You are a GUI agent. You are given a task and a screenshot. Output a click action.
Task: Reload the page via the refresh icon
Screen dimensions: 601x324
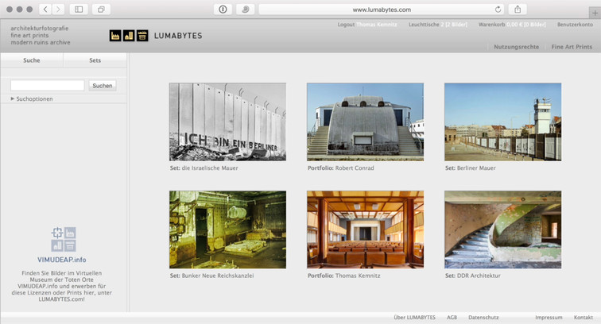(x=498, y=10)
